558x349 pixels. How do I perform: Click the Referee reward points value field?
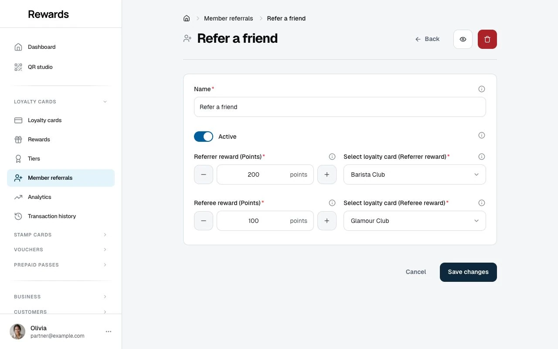click(265, 221)
